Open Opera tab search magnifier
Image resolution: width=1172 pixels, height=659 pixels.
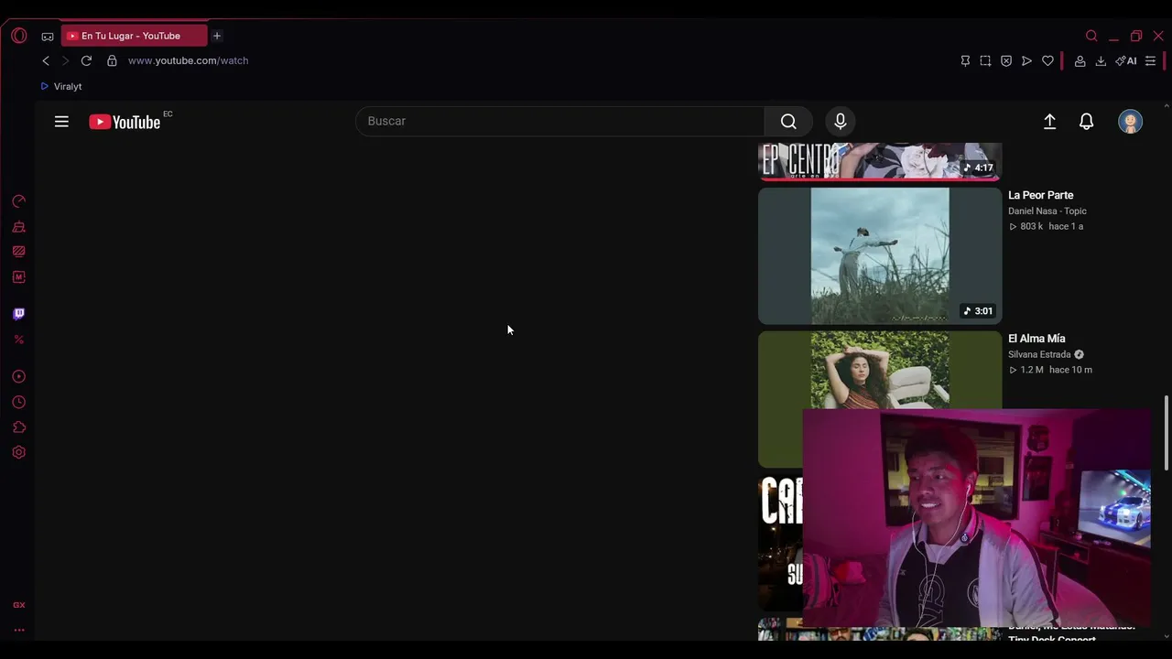1091,36
